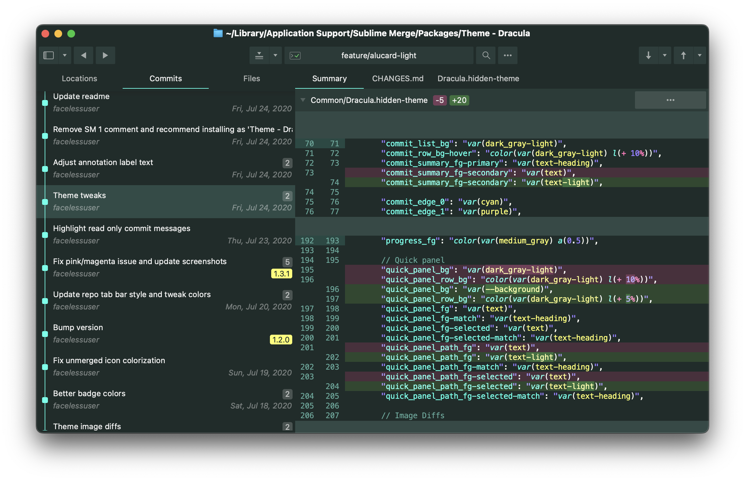
Task: Collapse the Common/Dracula.hidden-theme file diff
Action: 303,100
